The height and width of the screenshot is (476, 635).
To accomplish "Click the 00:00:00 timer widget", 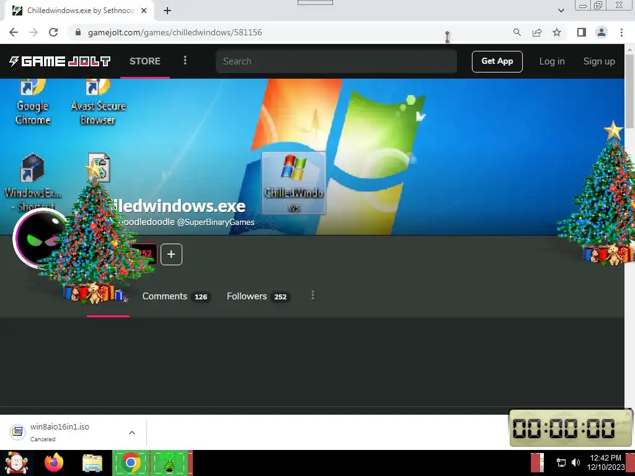I will (x=571, y=428).
